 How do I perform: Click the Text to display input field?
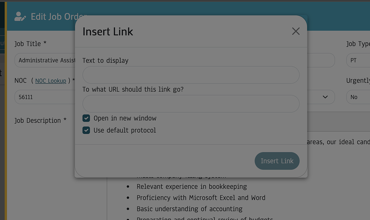(x=191, y=75)
